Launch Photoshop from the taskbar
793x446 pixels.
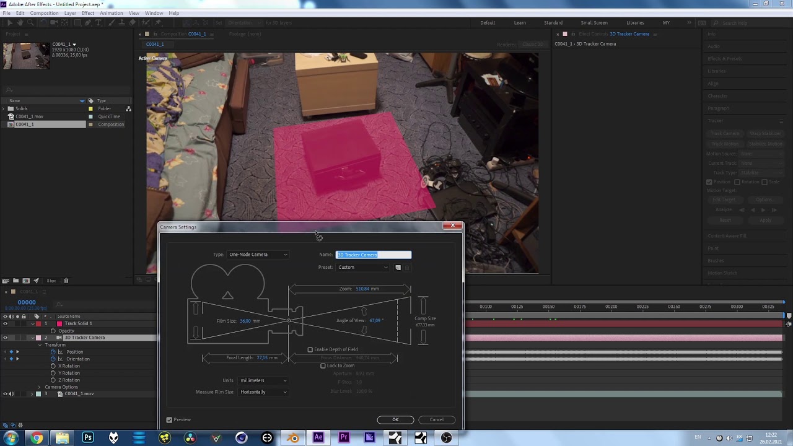click(88, 438)
